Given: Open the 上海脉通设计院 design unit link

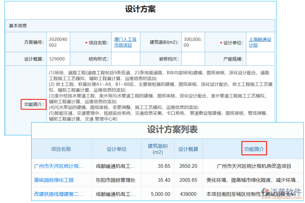Looking at the screenshot, I should click(x=260, y=42).
